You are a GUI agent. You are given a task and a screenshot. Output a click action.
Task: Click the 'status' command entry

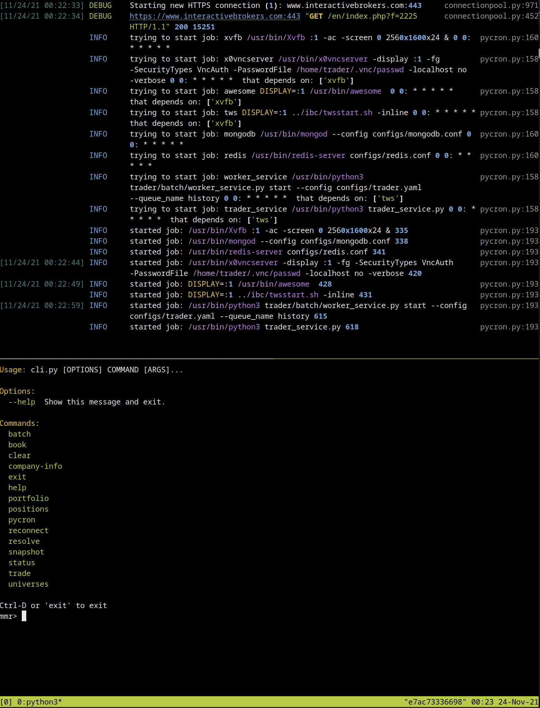pos(22,562)
